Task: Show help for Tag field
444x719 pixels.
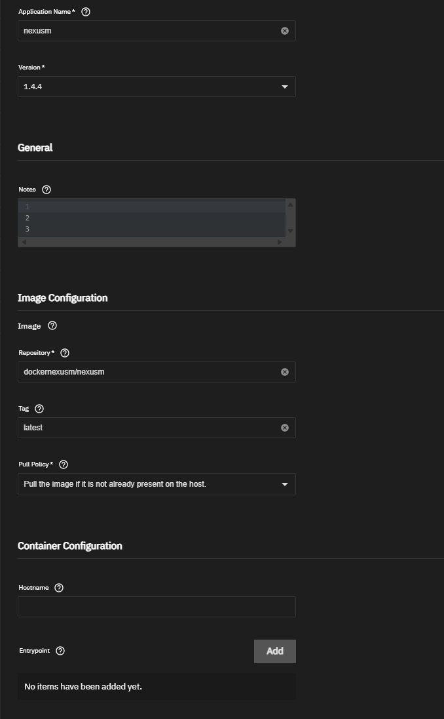Action: pyautogui.click(x=39, y=409)
